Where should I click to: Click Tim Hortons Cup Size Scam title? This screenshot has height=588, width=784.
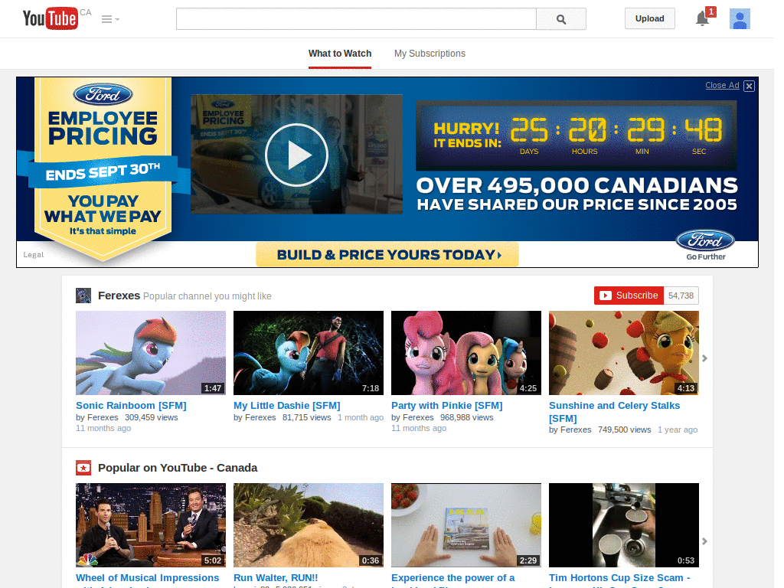619,578
